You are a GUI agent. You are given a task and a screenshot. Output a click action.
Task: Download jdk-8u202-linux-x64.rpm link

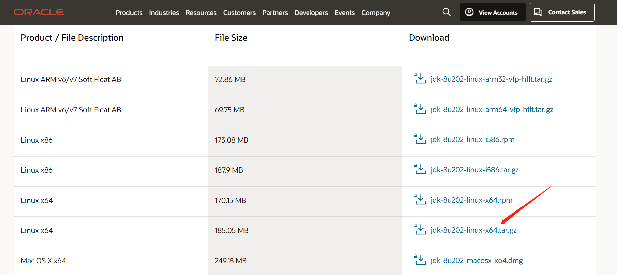(x=471, y=200)
